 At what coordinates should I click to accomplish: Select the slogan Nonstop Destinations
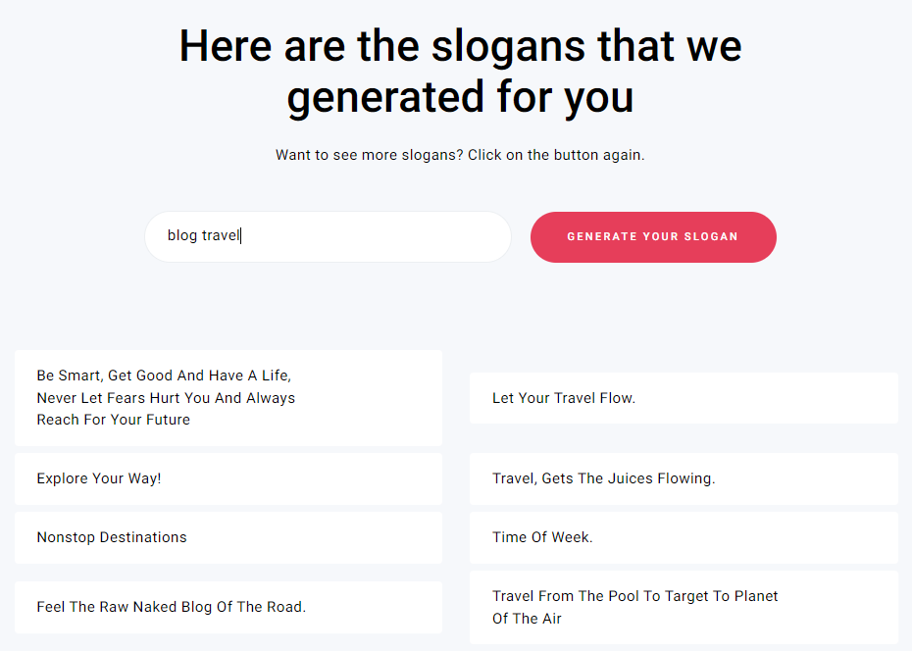coord(228,537)
